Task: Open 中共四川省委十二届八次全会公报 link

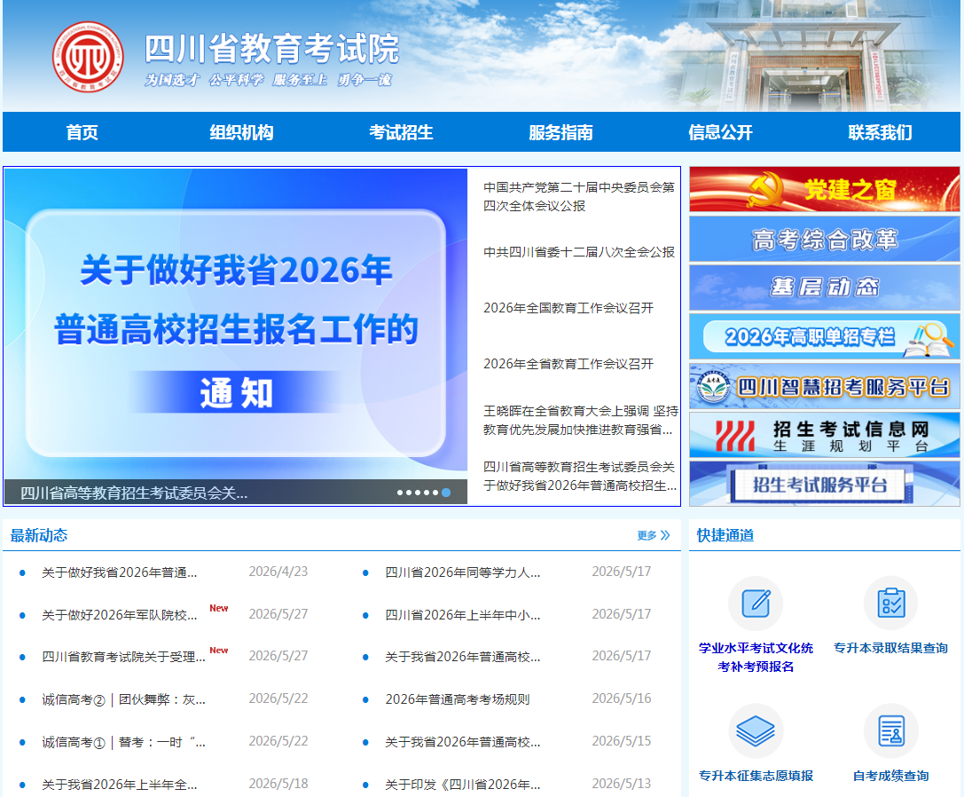Action: pyautogui.click(x=578, y=252)
